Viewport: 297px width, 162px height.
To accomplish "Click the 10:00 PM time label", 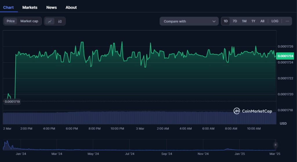I will pyautogui.click(x=117, y=128).
